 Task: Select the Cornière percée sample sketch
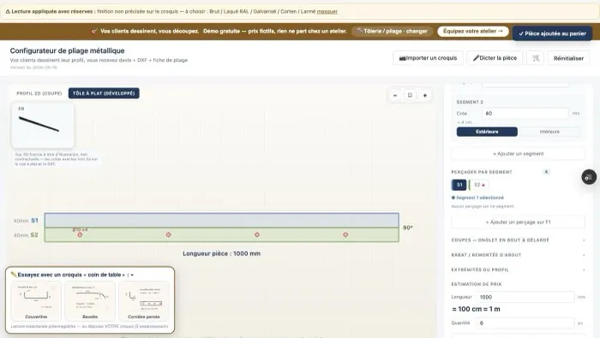(144, 301)
